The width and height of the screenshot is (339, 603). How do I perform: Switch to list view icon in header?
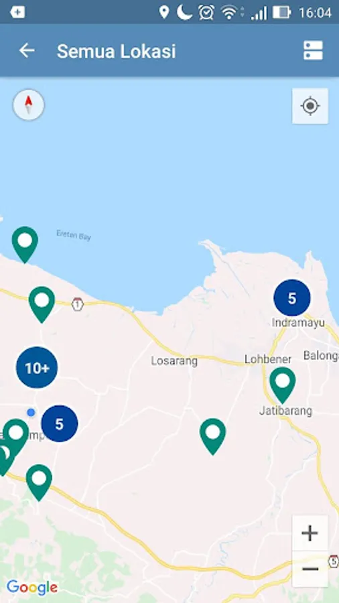tap(313, 50)
